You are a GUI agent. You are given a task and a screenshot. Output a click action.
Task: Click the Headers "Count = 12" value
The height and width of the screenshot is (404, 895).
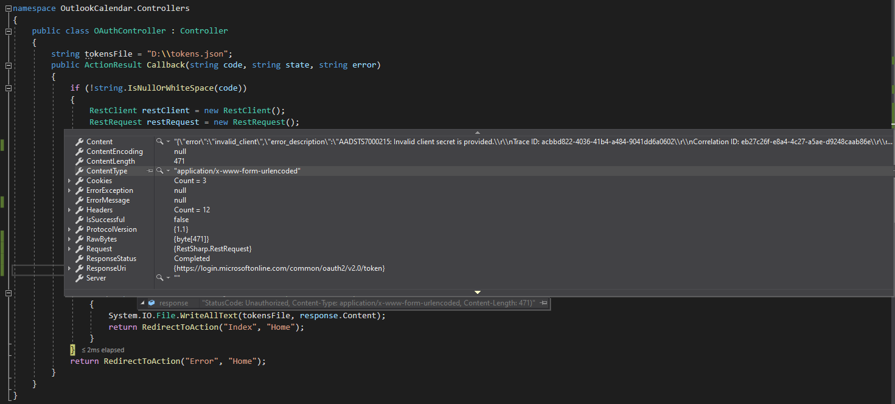pyautogui.click(x=192, y=210)
